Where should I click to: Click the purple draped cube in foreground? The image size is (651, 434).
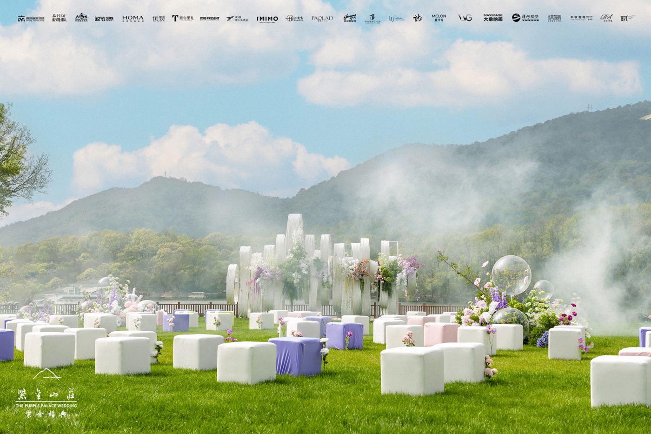click(x=296, y=356)
